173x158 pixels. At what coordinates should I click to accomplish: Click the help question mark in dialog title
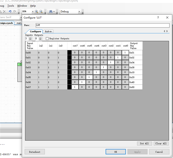[158, 17]
